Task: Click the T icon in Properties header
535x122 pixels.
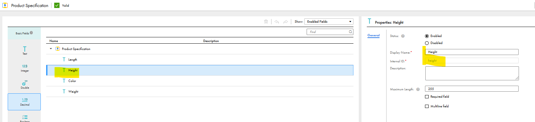Action: tap(369, 21)
